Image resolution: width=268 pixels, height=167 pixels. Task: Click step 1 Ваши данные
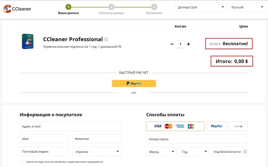[x=69, y=10]
